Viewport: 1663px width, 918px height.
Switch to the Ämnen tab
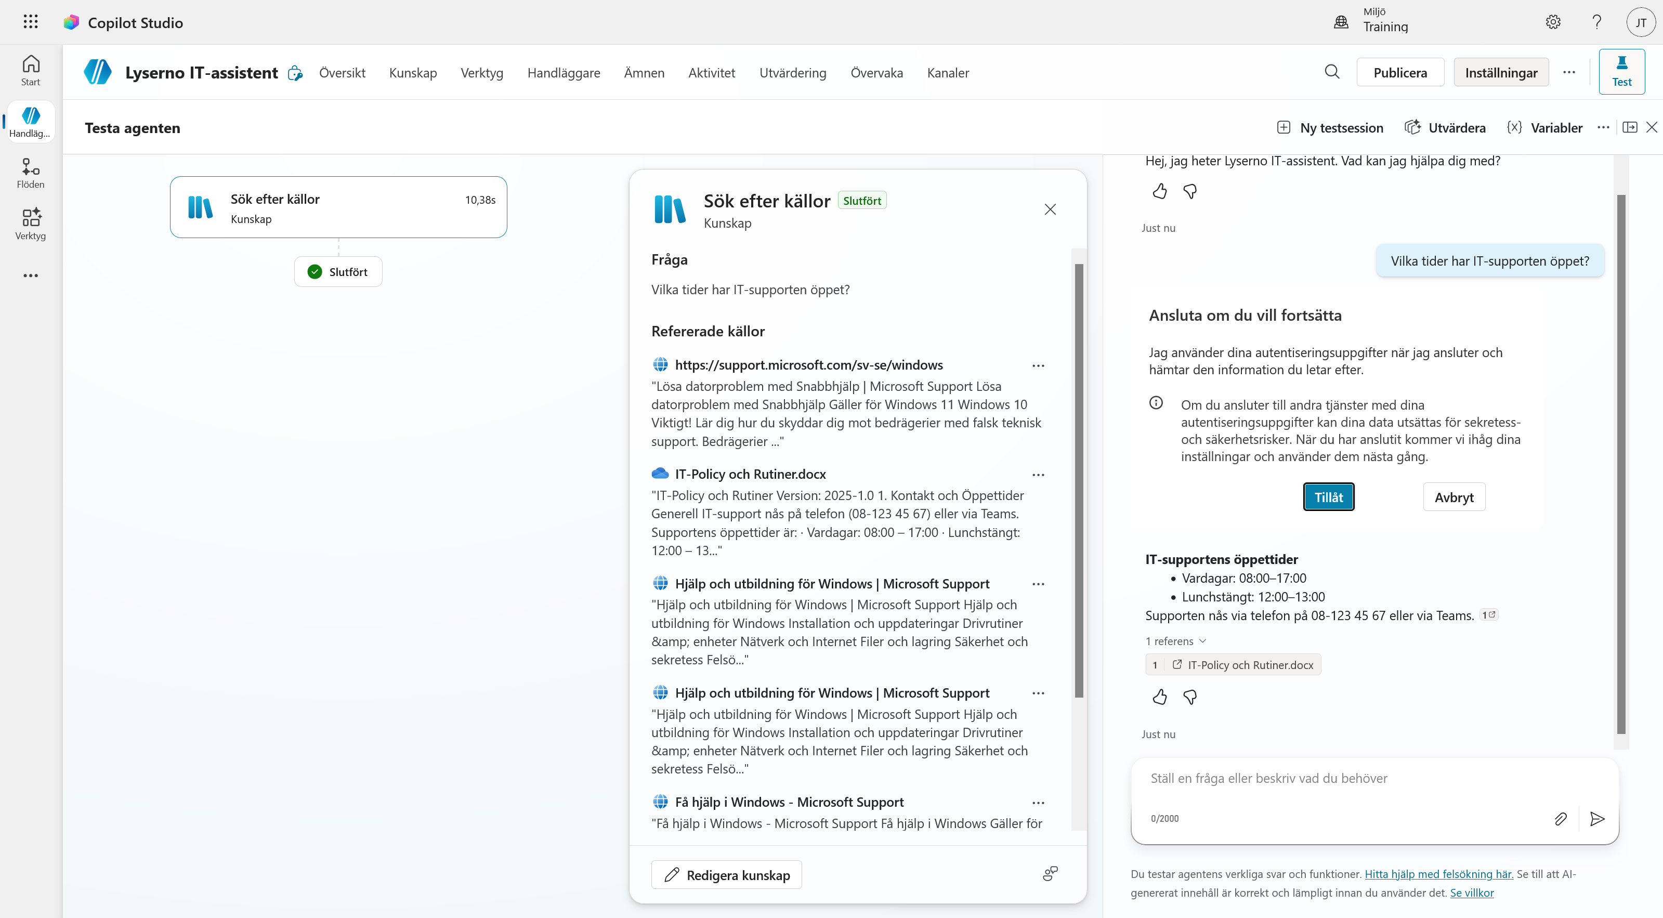click(644, 72)
